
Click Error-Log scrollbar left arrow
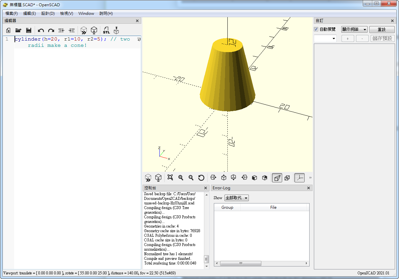pos(216,263)
